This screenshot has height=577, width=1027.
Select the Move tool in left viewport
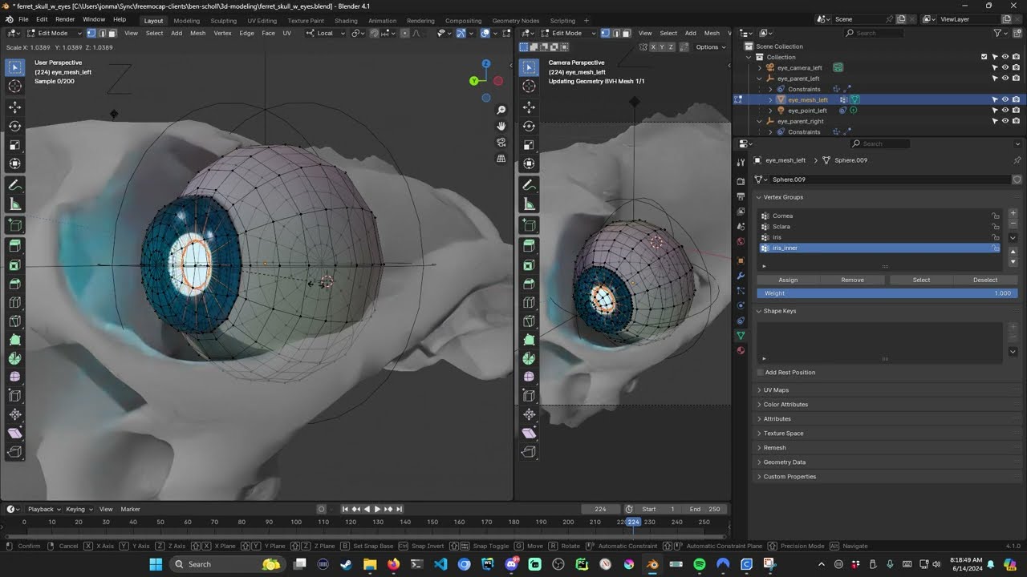click(x=15, y=107)
